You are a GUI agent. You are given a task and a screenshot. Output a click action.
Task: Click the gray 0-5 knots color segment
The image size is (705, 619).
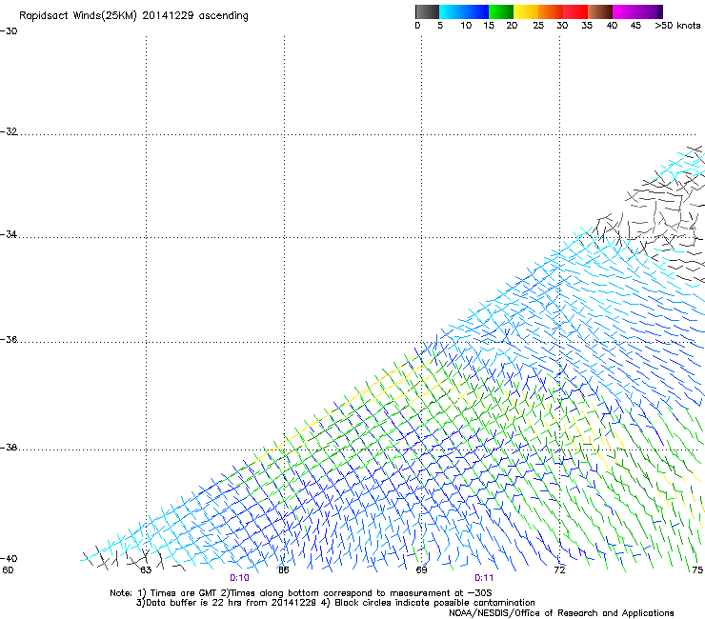(x=427, y=11)
